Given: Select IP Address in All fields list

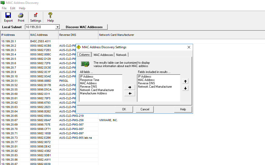Looking at the screenshot, I should [86, 77].
